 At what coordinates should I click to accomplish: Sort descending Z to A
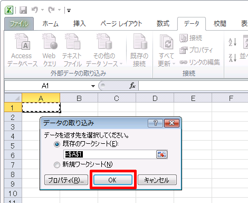pos(232,58)
